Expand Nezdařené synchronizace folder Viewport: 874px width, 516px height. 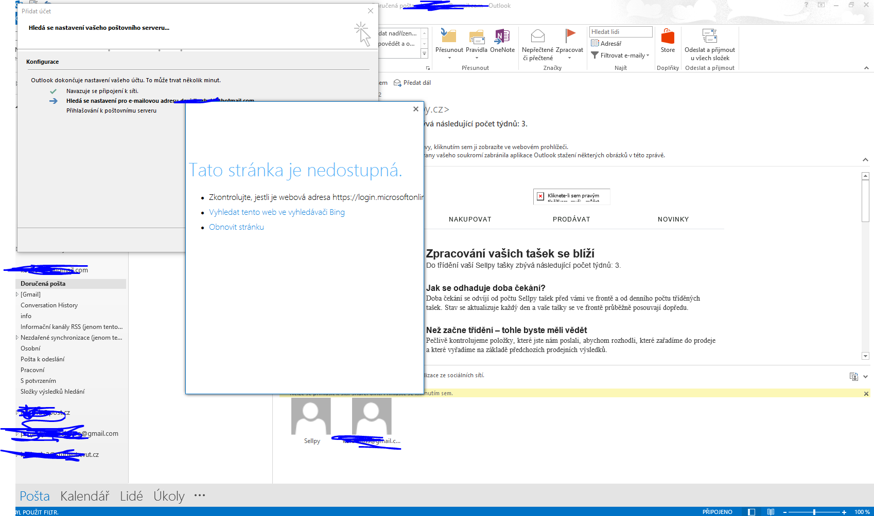[x=17, y=338]
